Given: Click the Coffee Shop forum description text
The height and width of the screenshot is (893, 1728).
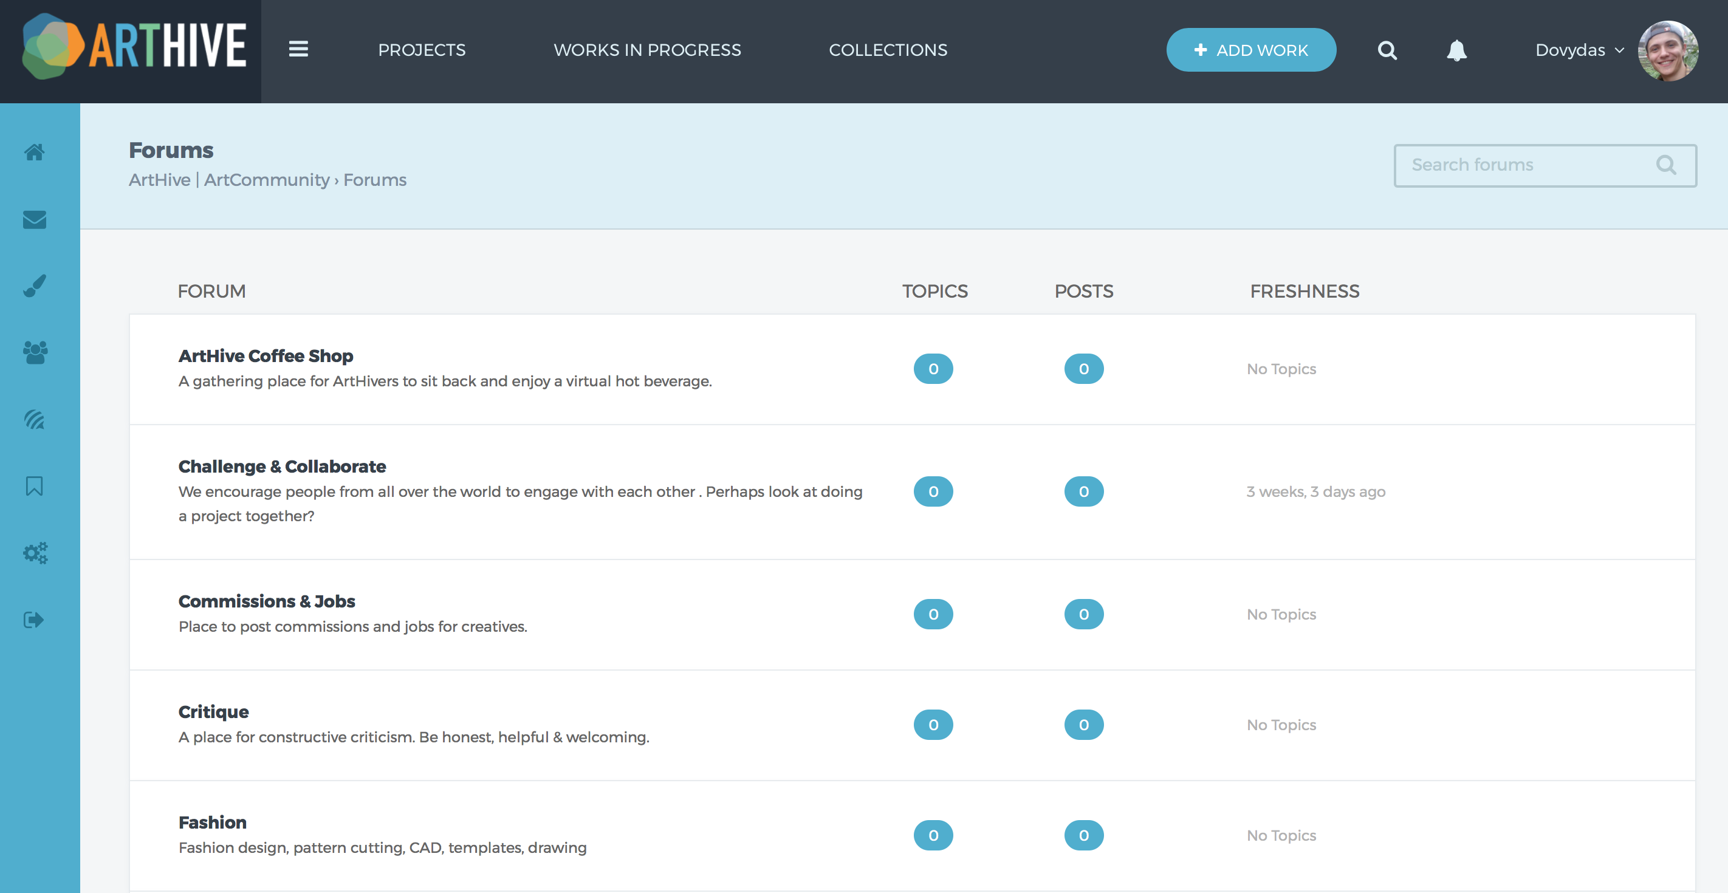Looking at the screenshot, I should coord(445,381).
